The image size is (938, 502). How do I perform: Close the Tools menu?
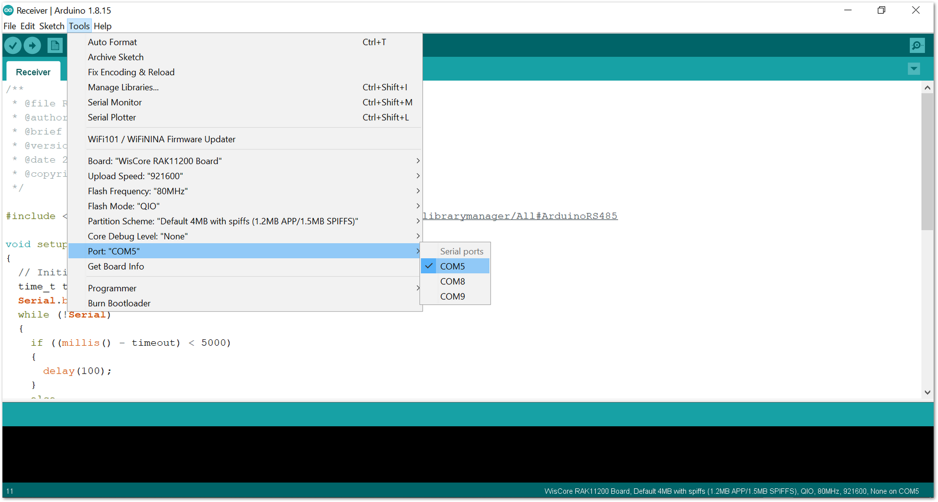[x=79, y=26]
